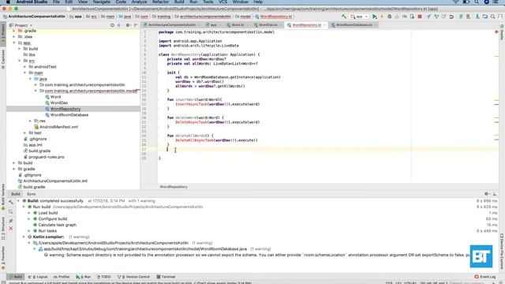Viewport: 505px width, 284px height.
Task: Select WordRoomDatabase in project tree
Action: 69,115
